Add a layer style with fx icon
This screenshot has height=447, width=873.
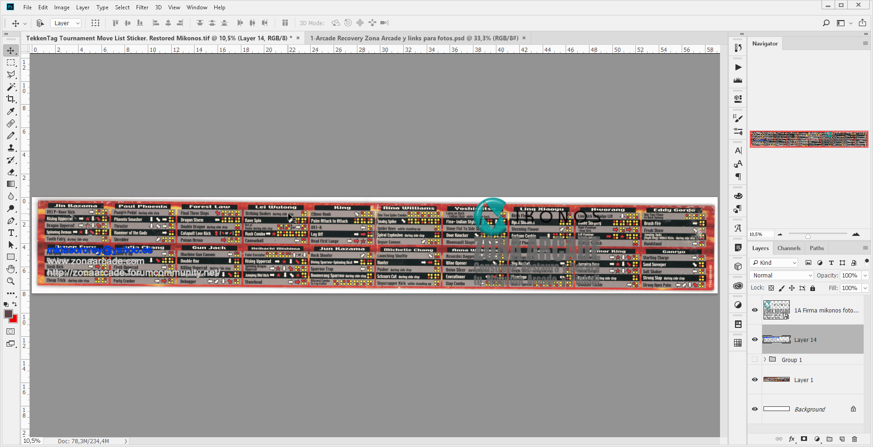click(792, 439)
